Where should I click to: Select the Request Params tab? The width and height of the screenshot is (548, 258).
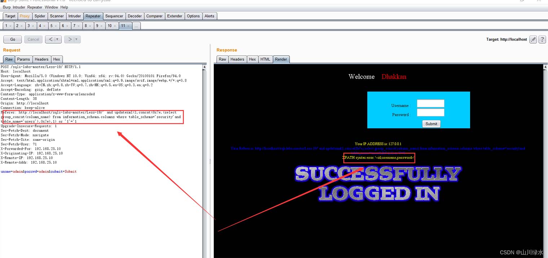23,59
